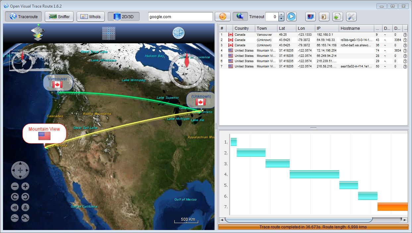The height and width of the screenshot is (233, 412).
Task: Switch to Whols mode
Action: [x=90, y=16]
